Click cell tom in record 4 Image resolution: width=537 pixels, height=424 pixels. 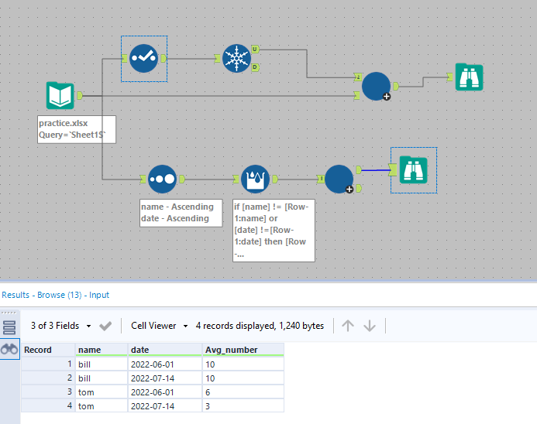pos(102,406)
